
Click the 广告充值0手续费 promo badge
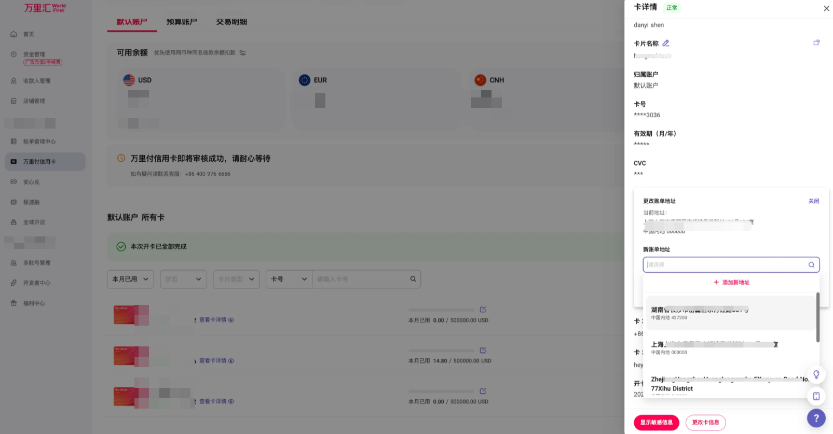(x=43, y=62)
